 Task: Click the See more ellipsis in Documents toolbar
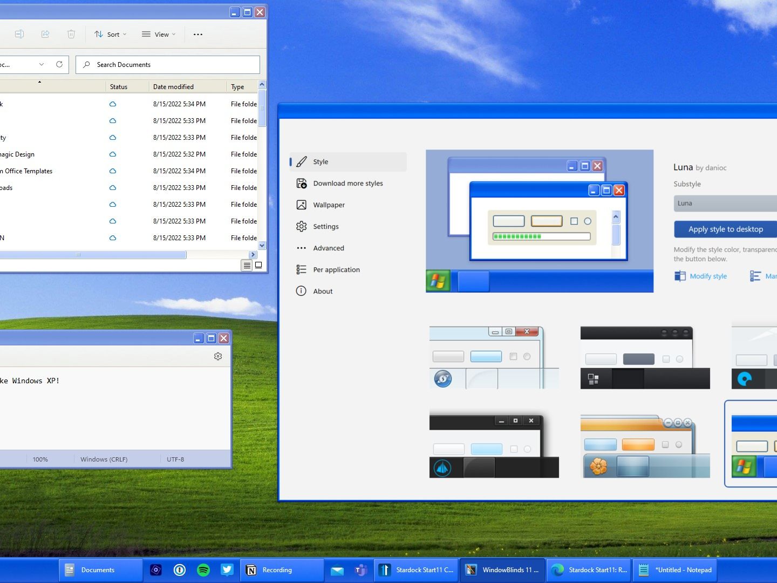(198, 35)
